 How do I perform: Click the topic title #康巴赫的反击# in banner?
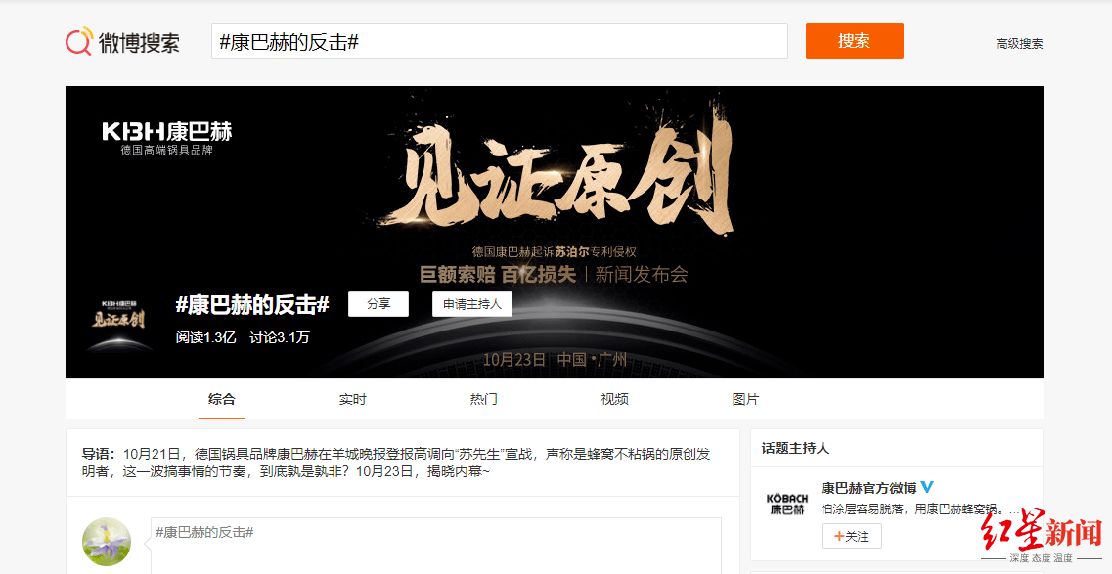(252, 305)
